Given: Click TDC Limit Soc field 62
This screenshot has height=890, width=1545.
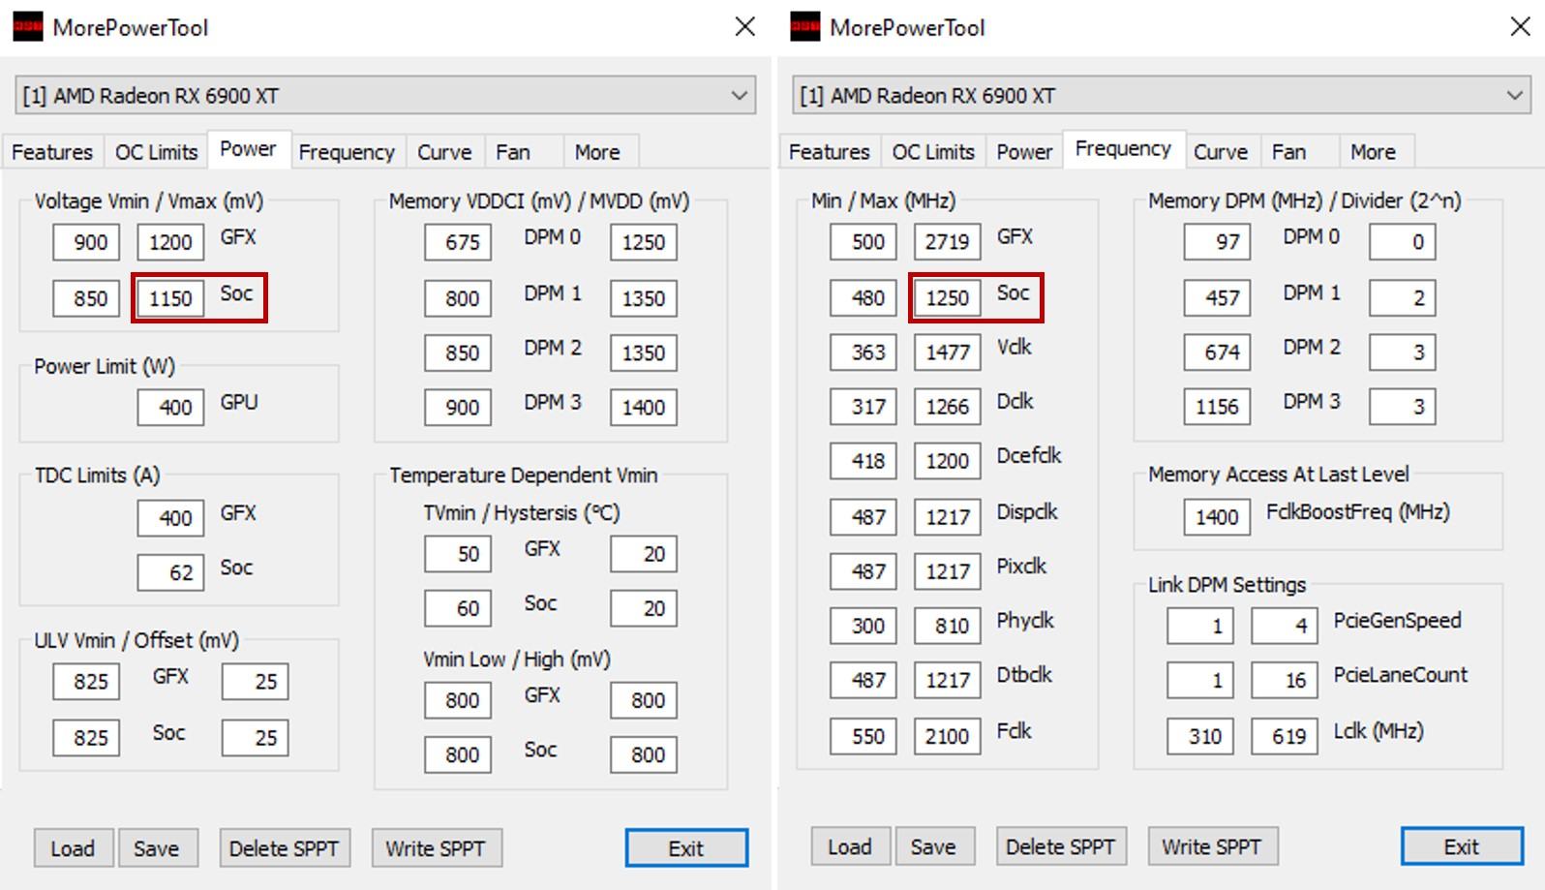Looking at the screenshot, I should 170,572.
